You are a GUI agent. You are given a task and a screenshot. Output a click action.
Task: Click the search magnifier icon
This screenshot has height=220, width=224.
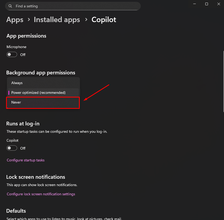point(10,6)
